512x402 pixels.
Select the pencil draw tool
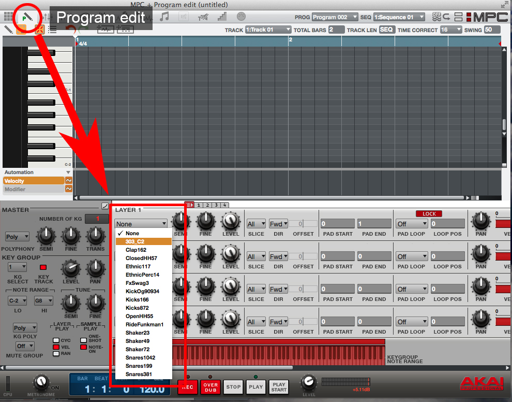point(8,29)
